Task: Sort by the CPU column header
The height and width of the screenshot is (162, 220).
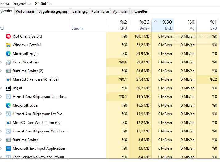Action: pyautogui.click(x=118, y=25)
